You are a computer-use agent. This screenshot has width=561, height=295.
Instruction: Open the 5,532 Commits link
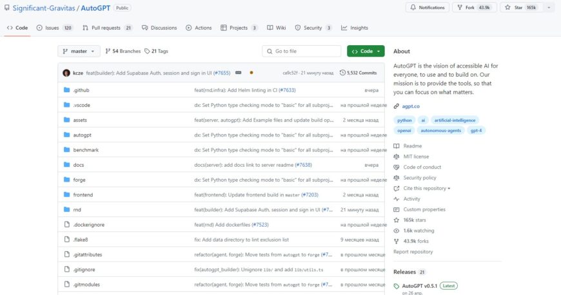click(358, 73)
